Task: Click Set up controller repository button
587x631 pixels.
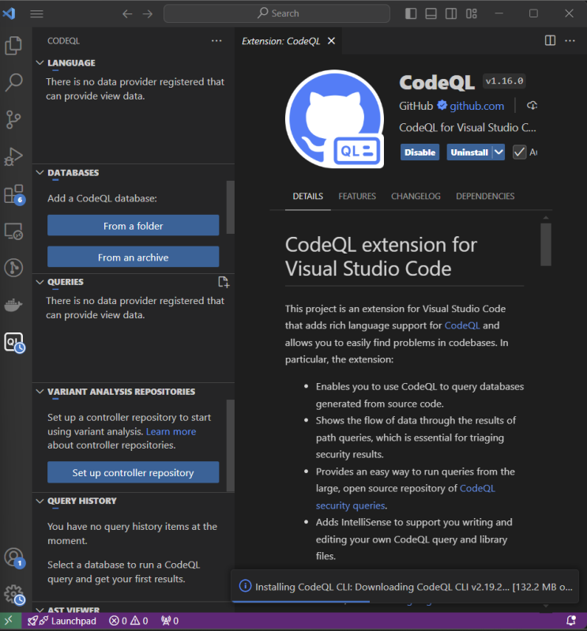Action: click(x=134, y=472)
